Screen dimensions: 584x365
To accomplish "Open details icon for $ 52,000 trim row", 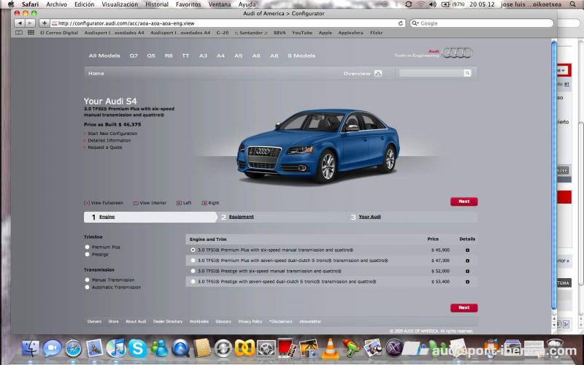I will coord(467,271).
